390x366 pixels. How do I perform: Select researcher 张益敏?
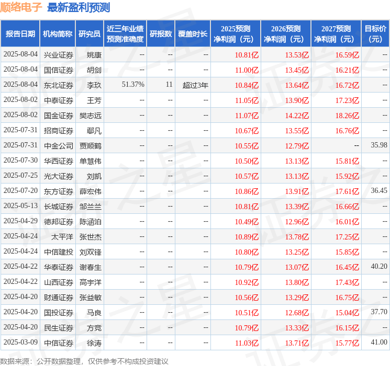tap(90, 298)
